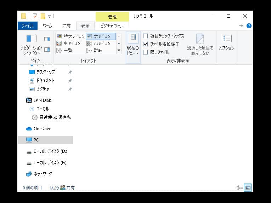The width and height of the screenshot is (271, 203).
Task: Enable the Item check boxes (項目チェックボックス) option
Action: (146, 36)
